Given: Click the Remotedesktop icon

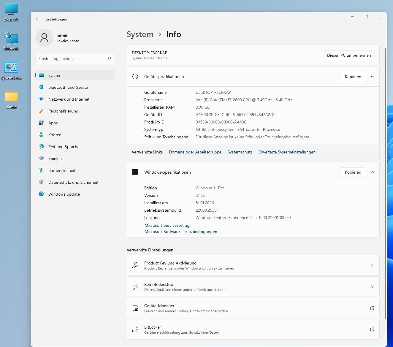Looking at the screenshot, I should coord(135,287).
